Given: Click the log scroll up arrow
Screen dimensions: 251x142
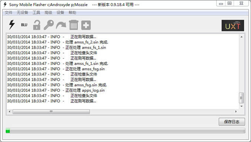Looking at the screenshot, I should [241, 37].
